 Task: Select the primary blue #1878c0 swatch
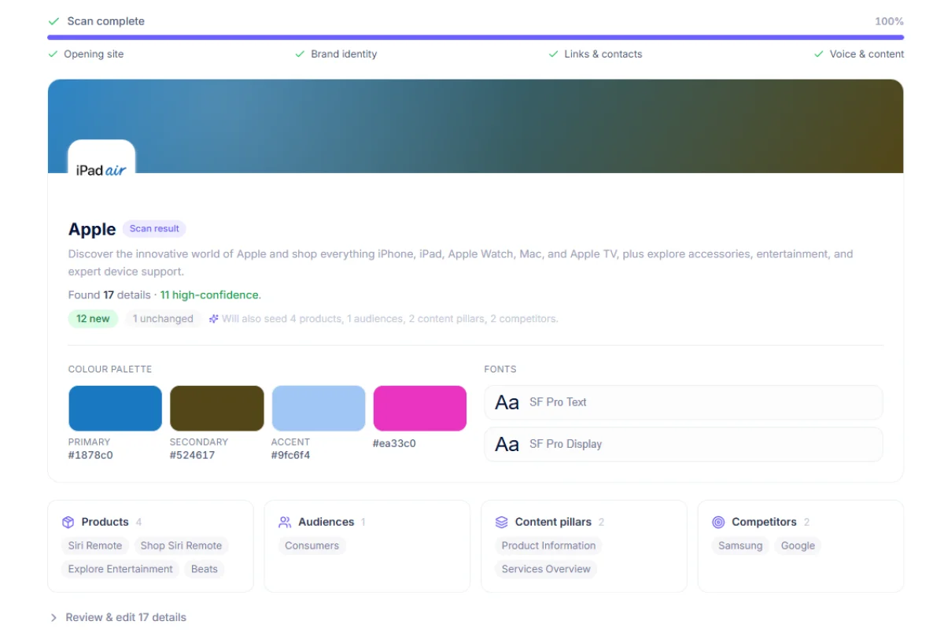coord(115,408)
